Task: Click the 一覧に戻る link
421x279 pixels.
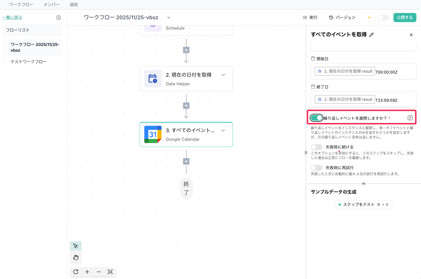Action: click(x=12, y=18)
